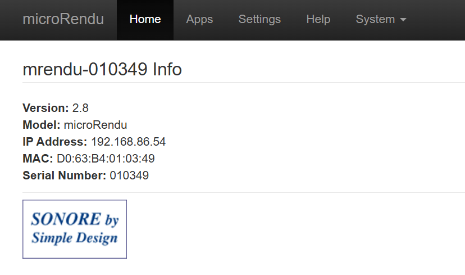Open the Home tab
Screen dimensions: 465x275
(x=145, y=20)
